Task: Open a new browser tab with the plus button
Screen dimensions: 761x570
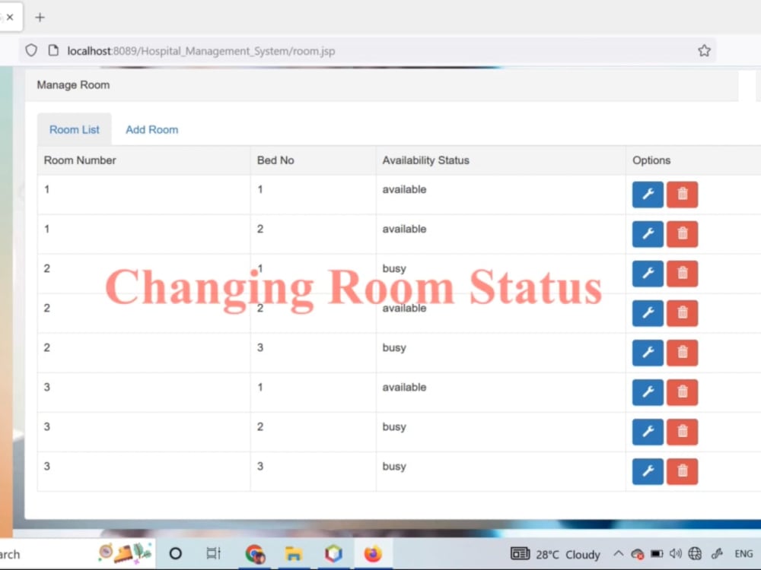Action: coord(40,16)
